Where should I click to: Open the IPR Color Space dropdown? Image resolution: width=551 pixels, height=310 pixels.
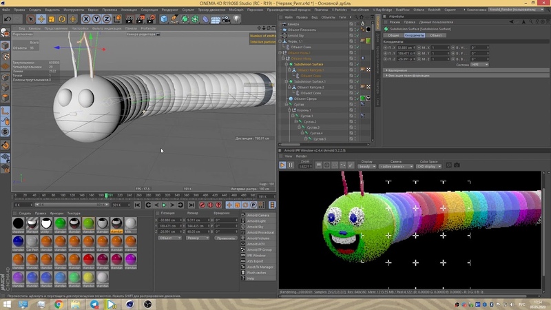point(428,166)
